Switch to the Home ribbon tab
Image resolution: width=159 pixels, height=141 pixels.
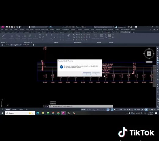click(x=3, y=32)
